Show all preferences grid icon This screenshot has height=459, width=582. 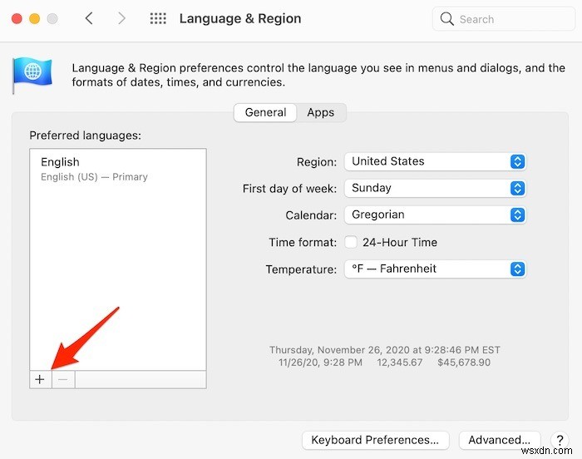(x=158, y=18)
